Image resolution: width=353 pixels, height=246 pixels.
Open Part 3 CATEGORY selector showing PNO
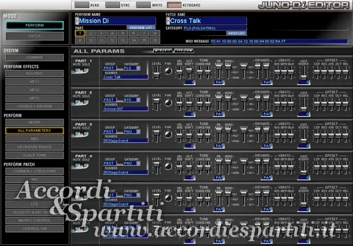point(132,132)
